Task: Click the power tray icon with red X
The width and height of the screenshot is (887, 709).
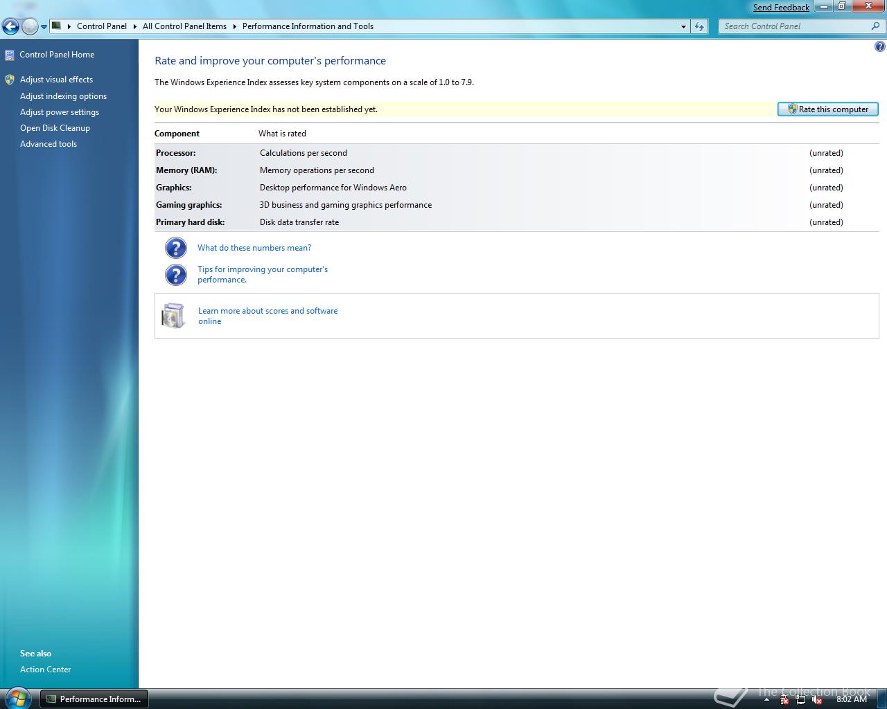Action: pyautogui.click(x=784, y=700)
